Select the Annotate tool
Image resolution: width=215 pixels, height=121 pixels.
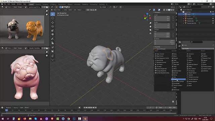click(53, 39)
